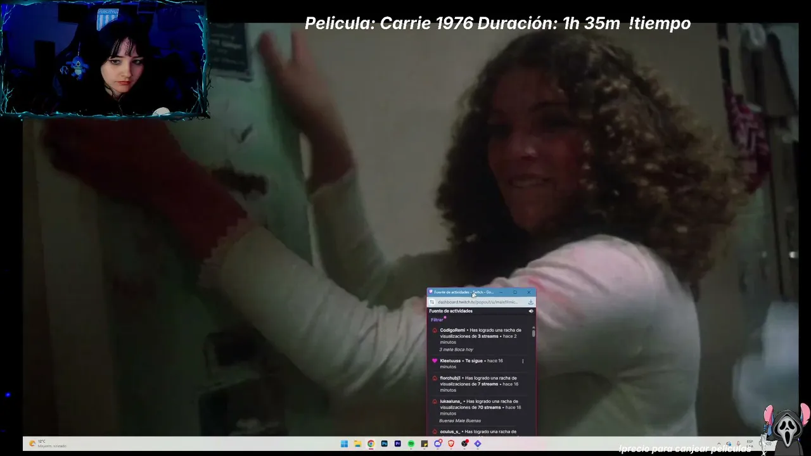Maximize the Fuente de actividades popout window
Screen dimensions: 811x456
coord(515,293)
